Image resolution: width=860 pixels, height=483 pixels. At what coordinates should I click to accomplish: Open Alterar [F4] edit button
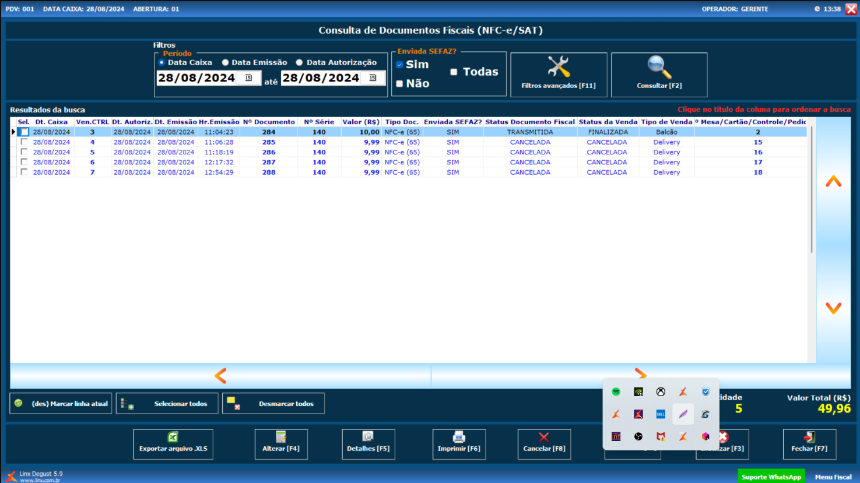[x=280, y=444]
